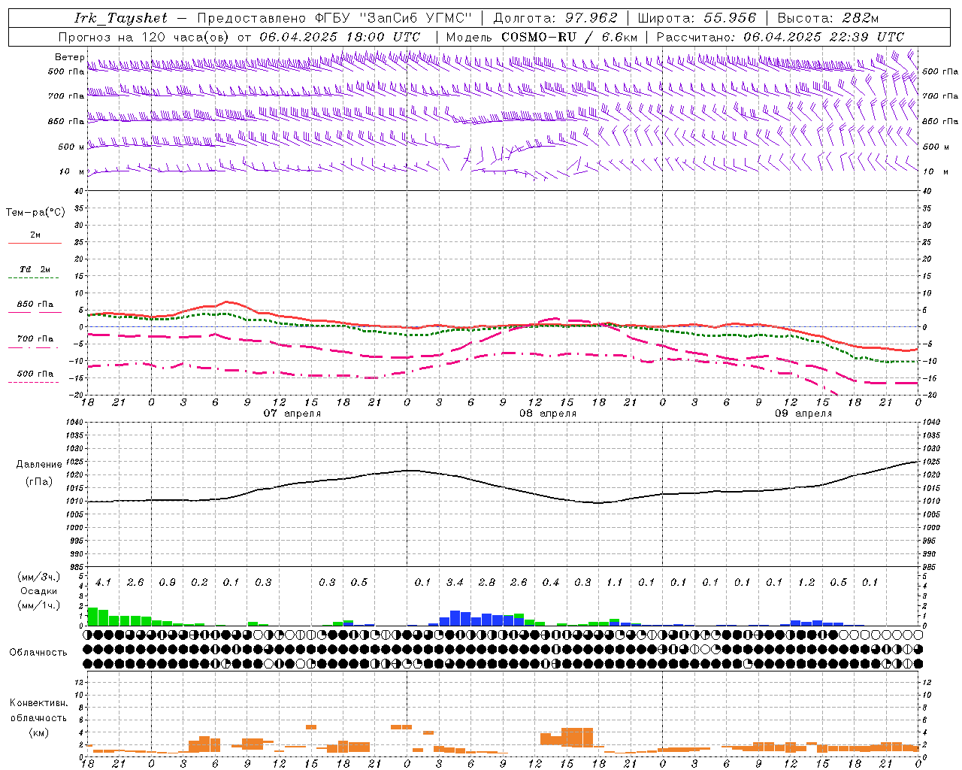The width and height of the screenshot is (962, 770).
Task: Click precipitation value '0.2'
Action: click(x=199, y=583)
